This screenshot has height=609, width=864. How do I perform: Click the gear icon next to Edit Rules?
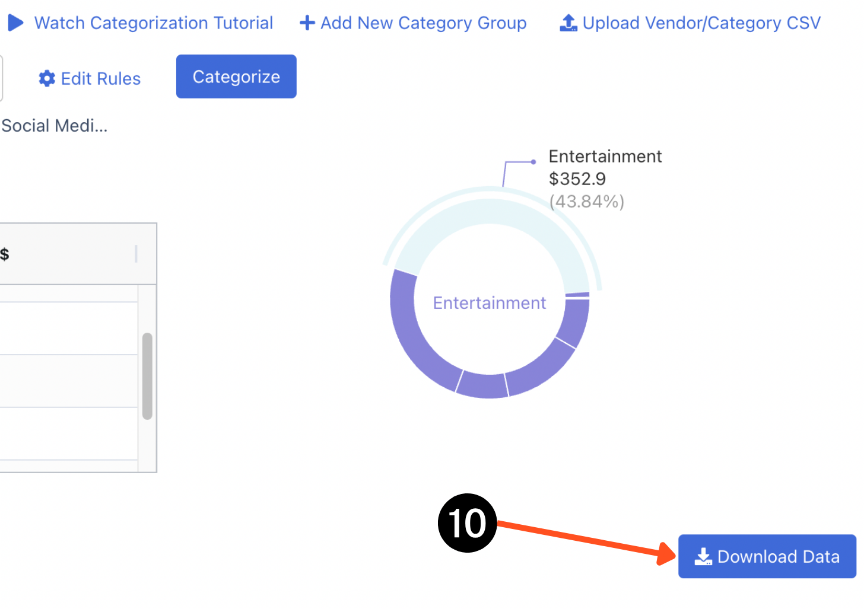[47, 78]
